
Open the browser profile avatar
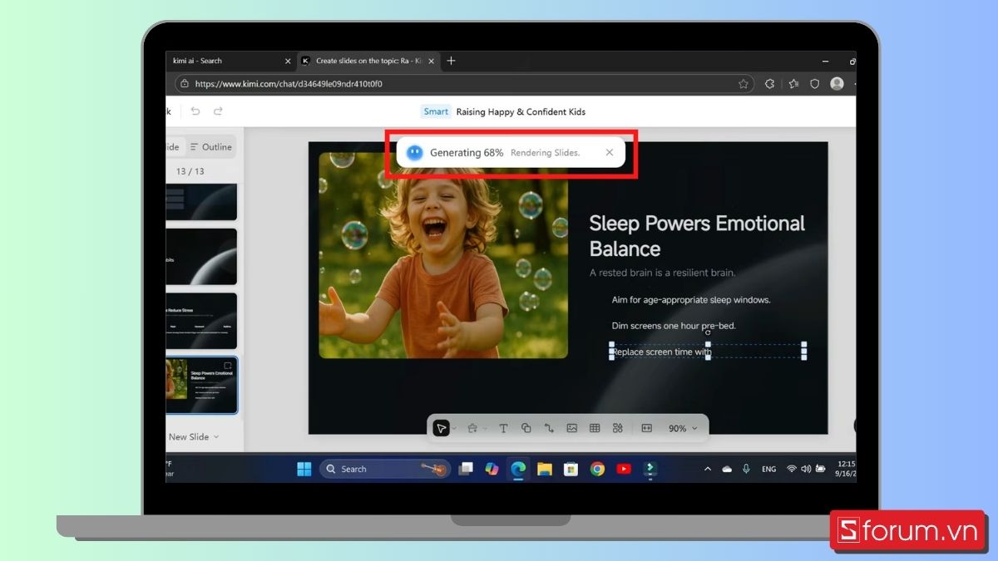click(837, 84)
